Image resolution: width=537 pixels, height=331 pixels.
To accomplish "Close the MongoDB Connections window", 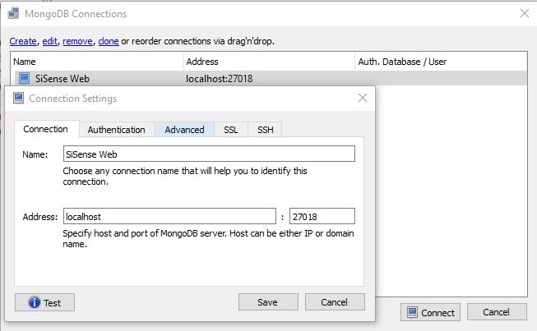I will tap(525, 14).
